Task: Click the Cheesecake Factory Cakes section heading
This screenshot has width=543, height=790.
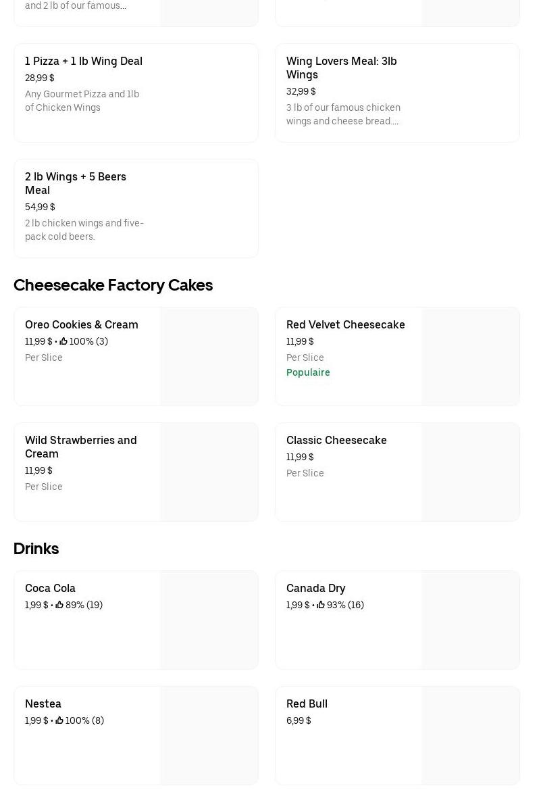Action: (113, 285)
